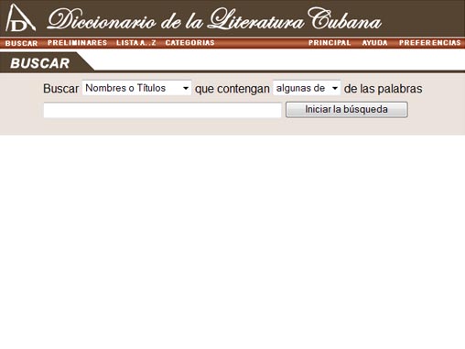This screenshot has height=349, width=465.
Task: Open the PREFERENCIAS menu
Action: click(430, 43)
